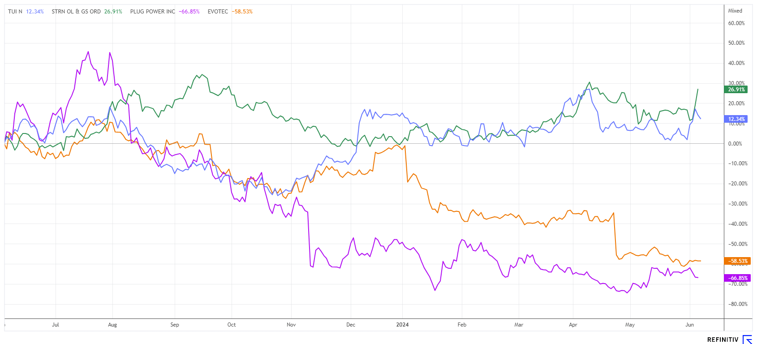
Task: Select the Nov marker on the time axis
Action: [291, 325]
